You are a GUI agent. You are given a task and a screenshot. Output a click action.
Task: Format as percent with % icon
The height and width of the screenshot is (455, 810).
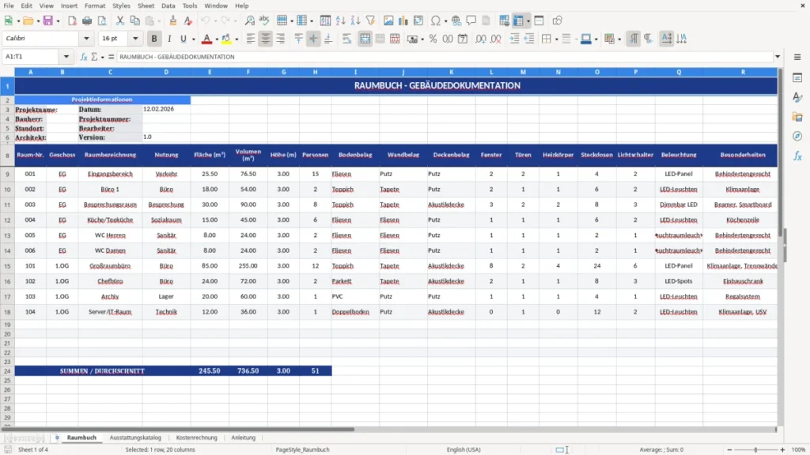[x=433, y=39]
